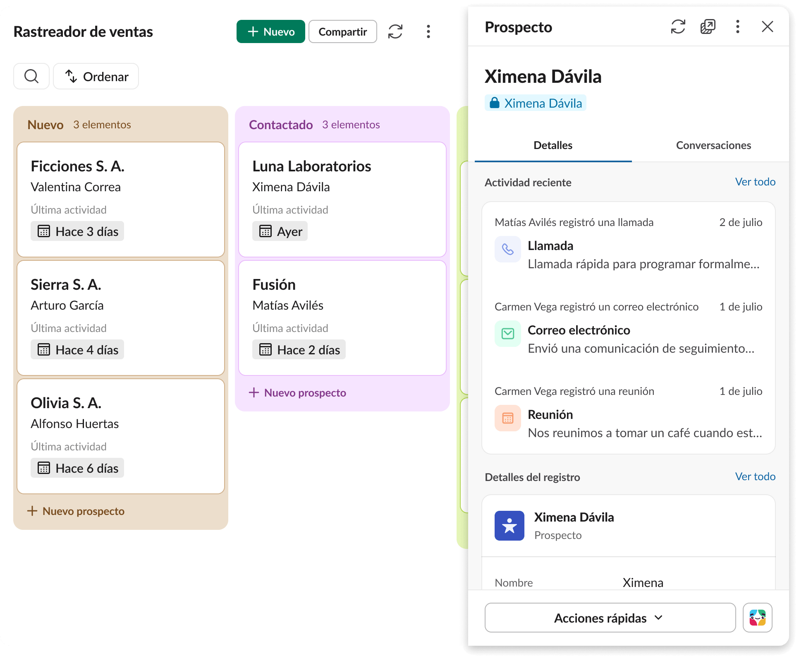Click the Contactado column header
This screenshot has width=799, height=659.
pos(281,125)
